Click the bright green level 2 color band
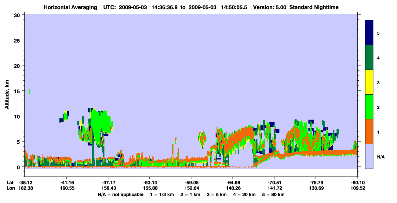397x203 pixels. point(369,107)
